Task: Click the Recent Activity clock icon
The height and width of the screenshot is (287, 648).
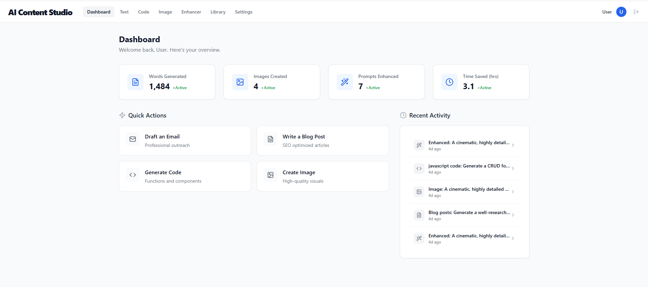Action: (403, 115)
